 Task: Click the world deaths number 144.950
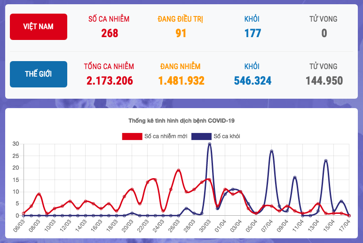(324, 81)
